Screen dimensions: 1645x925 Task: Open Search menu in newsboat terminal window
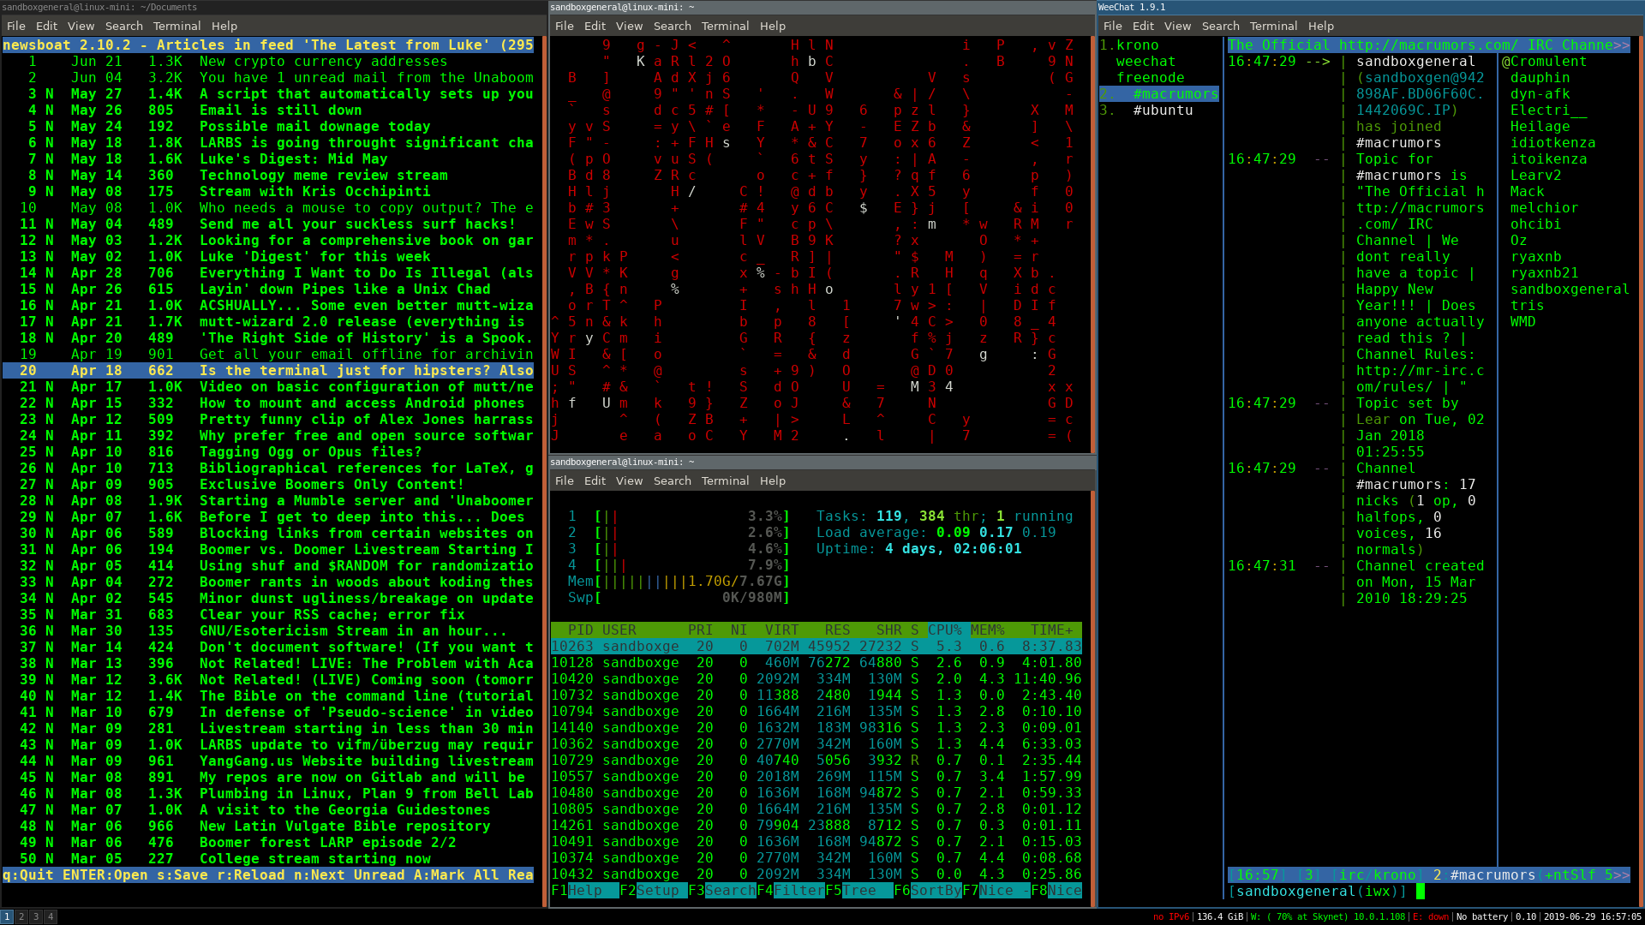(124, 27)
